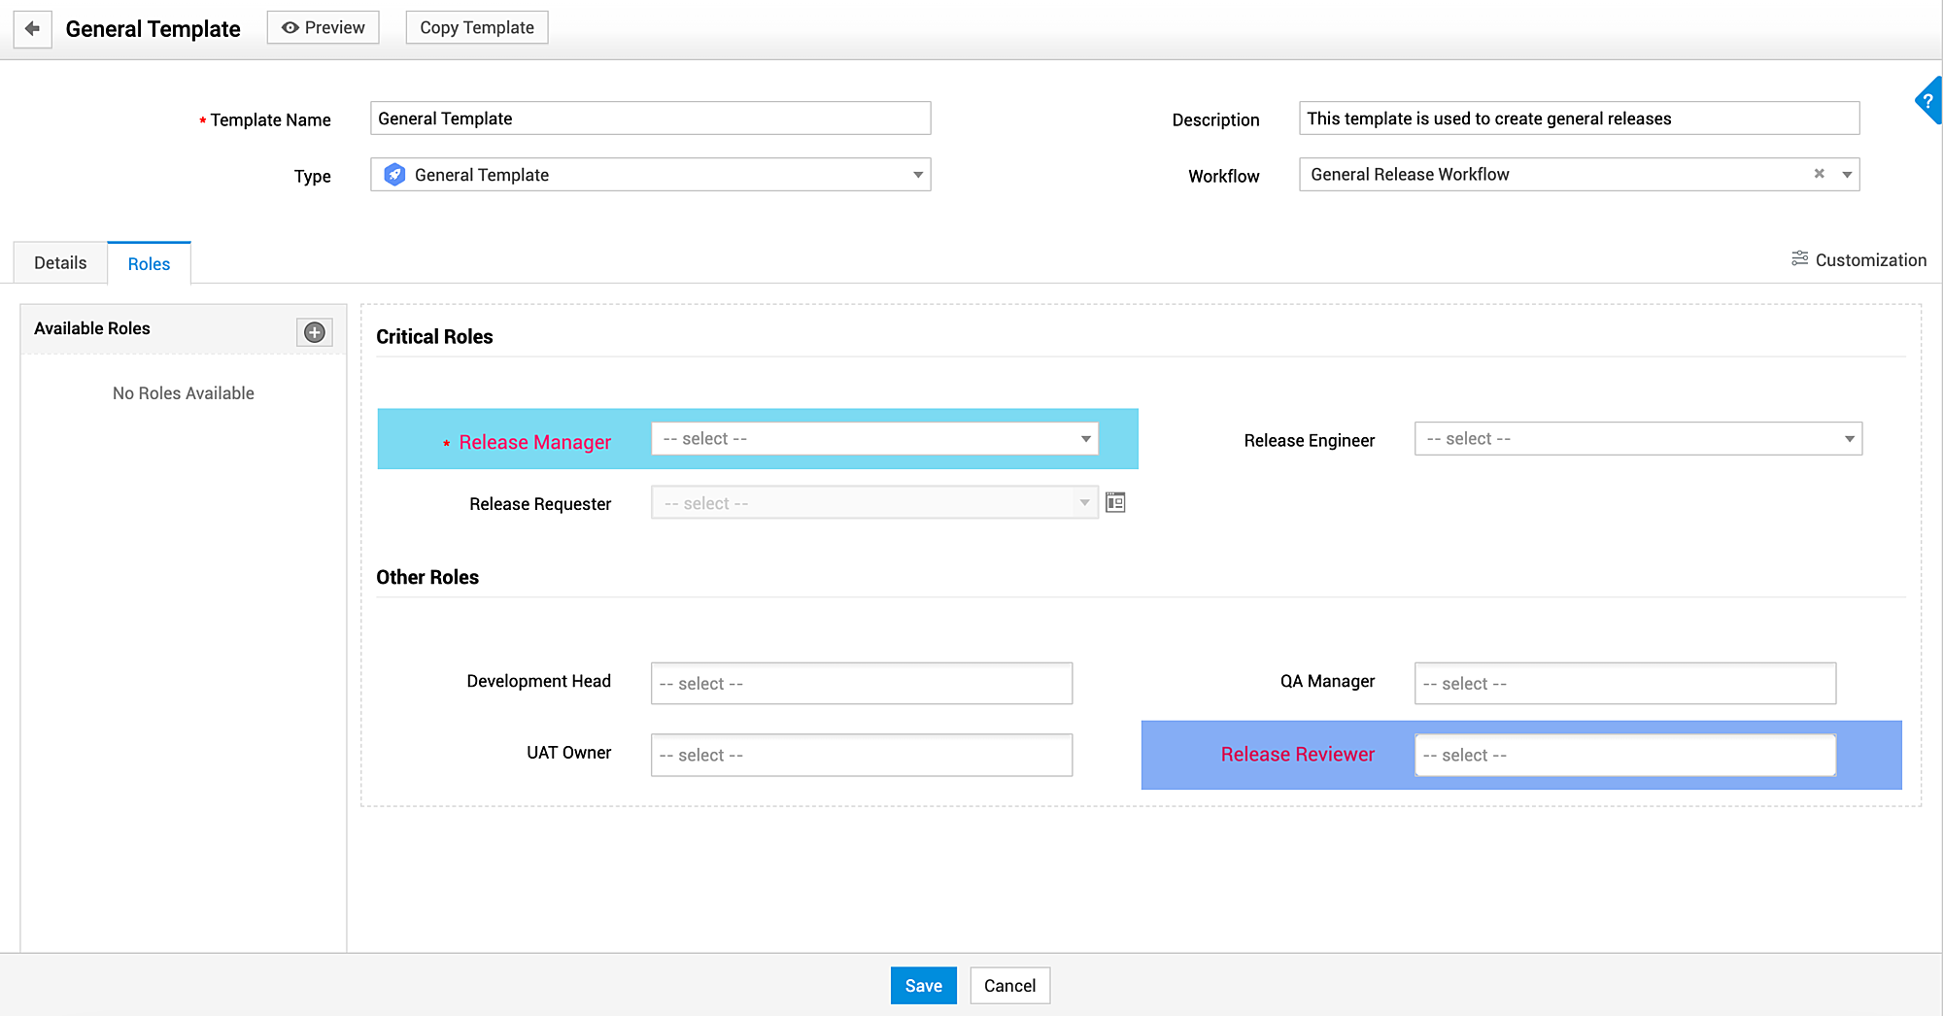Click the Template Name input field
This screenshot has height=1016, width=1943.
click(650, 119)
